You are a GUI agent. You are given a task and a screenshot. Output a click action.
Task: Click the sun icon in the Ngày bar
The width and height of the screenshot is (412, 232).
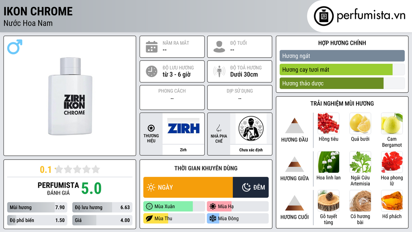click(151, 187)
